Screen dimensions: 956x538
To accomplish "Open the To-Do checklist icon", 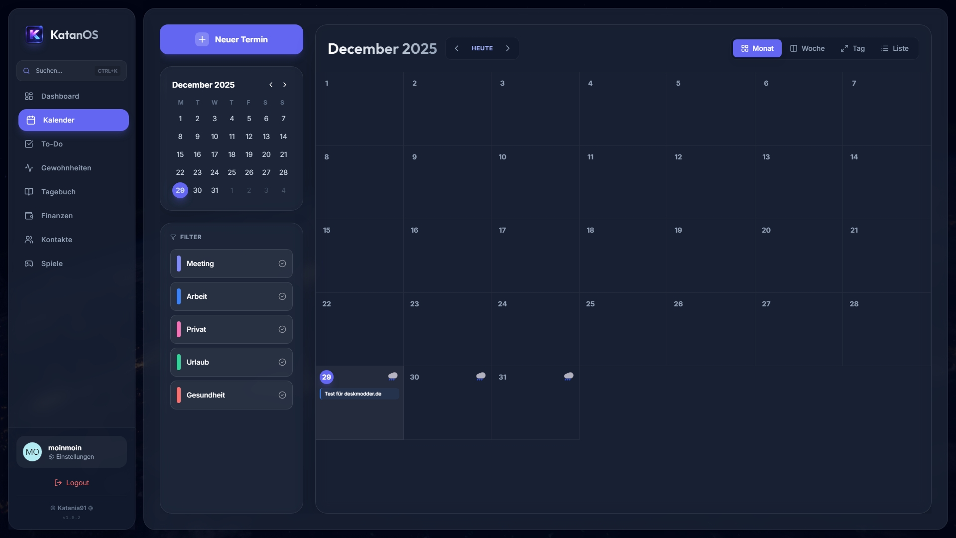I will coord(29,144).
